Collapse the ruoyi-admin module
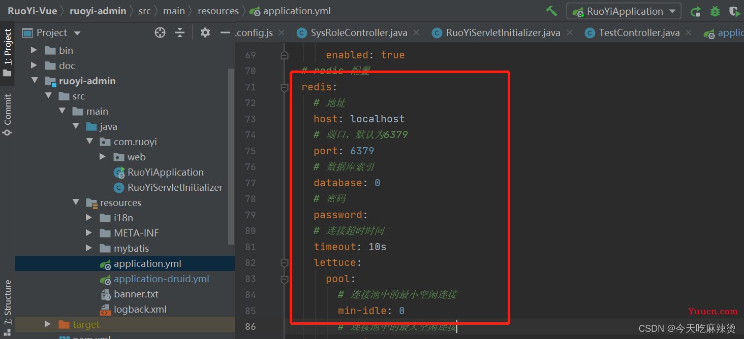 tap(35, 81)
